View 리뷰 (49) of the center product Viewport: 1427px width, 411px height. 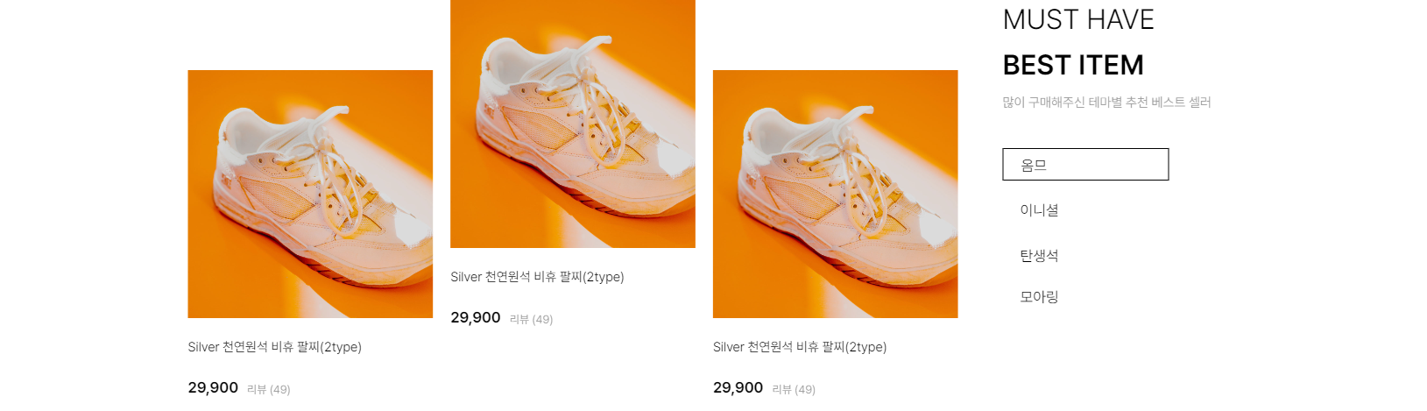(531, 319)
